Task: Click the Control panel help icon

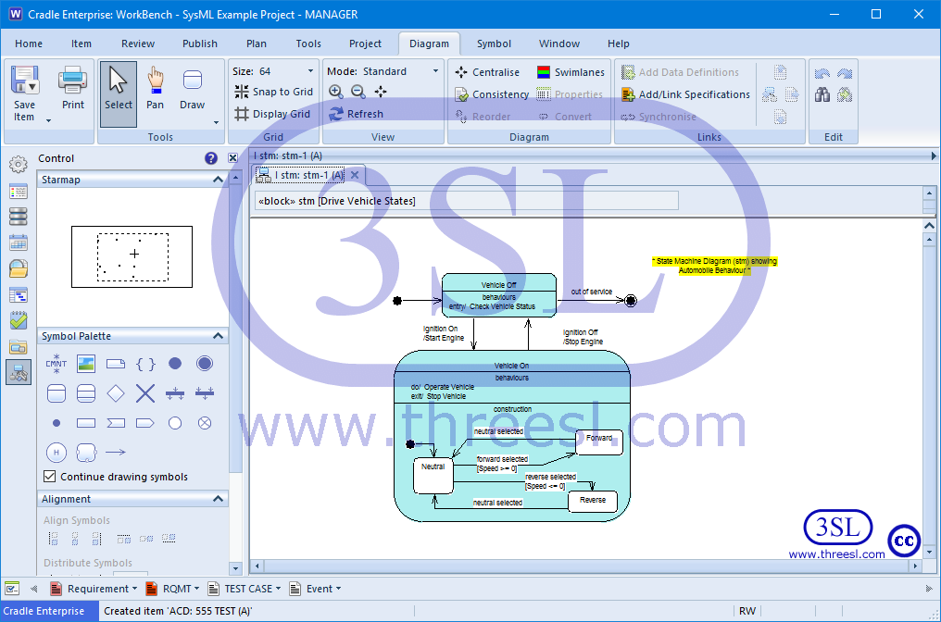Action: 210,157
